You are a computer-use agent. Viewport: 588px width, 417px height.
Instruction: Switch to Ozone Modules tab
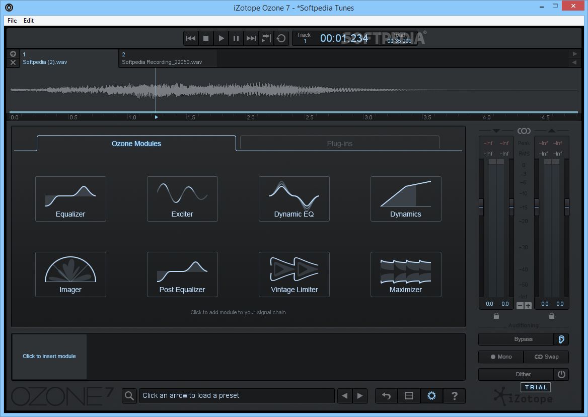136,144
